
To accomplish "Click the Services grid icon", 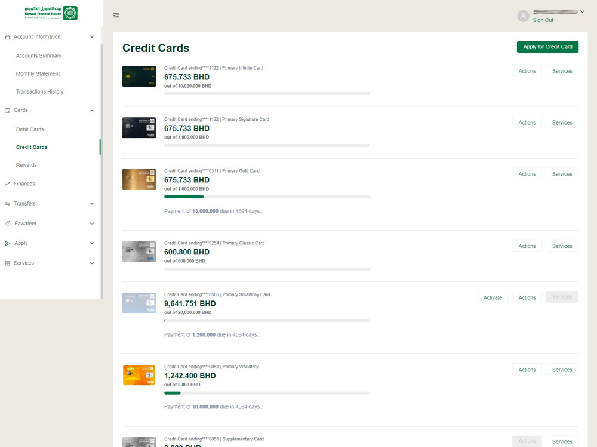I will click(x=7, y=263).
